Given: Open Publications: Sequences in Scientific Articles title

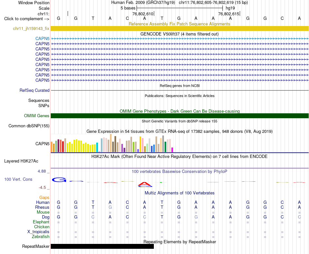Looking at the screenshot, I should (180, 96).
